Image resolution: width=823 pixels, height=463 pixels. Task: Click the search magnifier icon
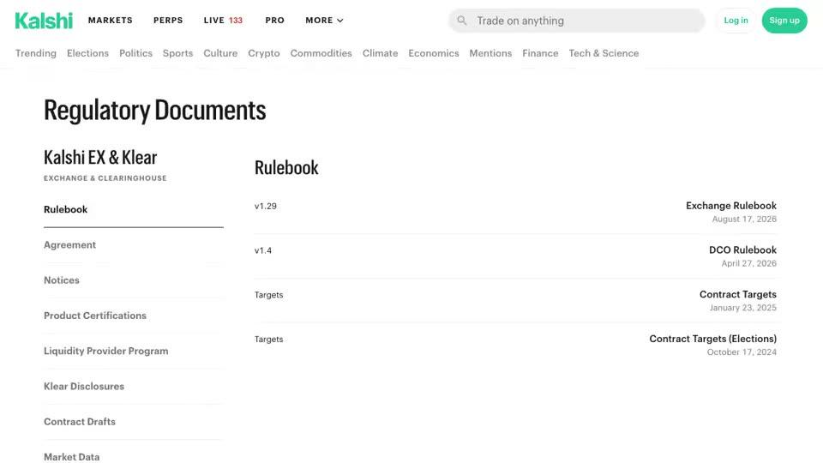[x=462, y=21]
